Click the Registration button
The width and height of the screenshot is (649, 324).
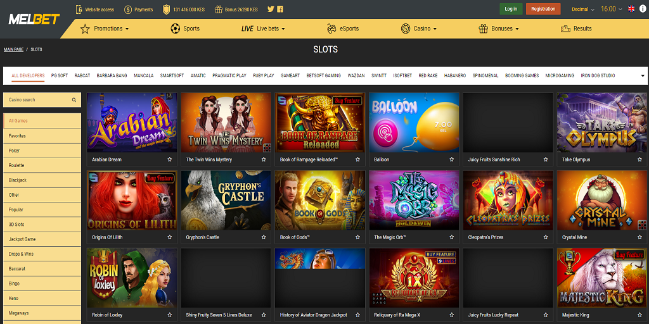pyautogui.click(x=543, y=9)
